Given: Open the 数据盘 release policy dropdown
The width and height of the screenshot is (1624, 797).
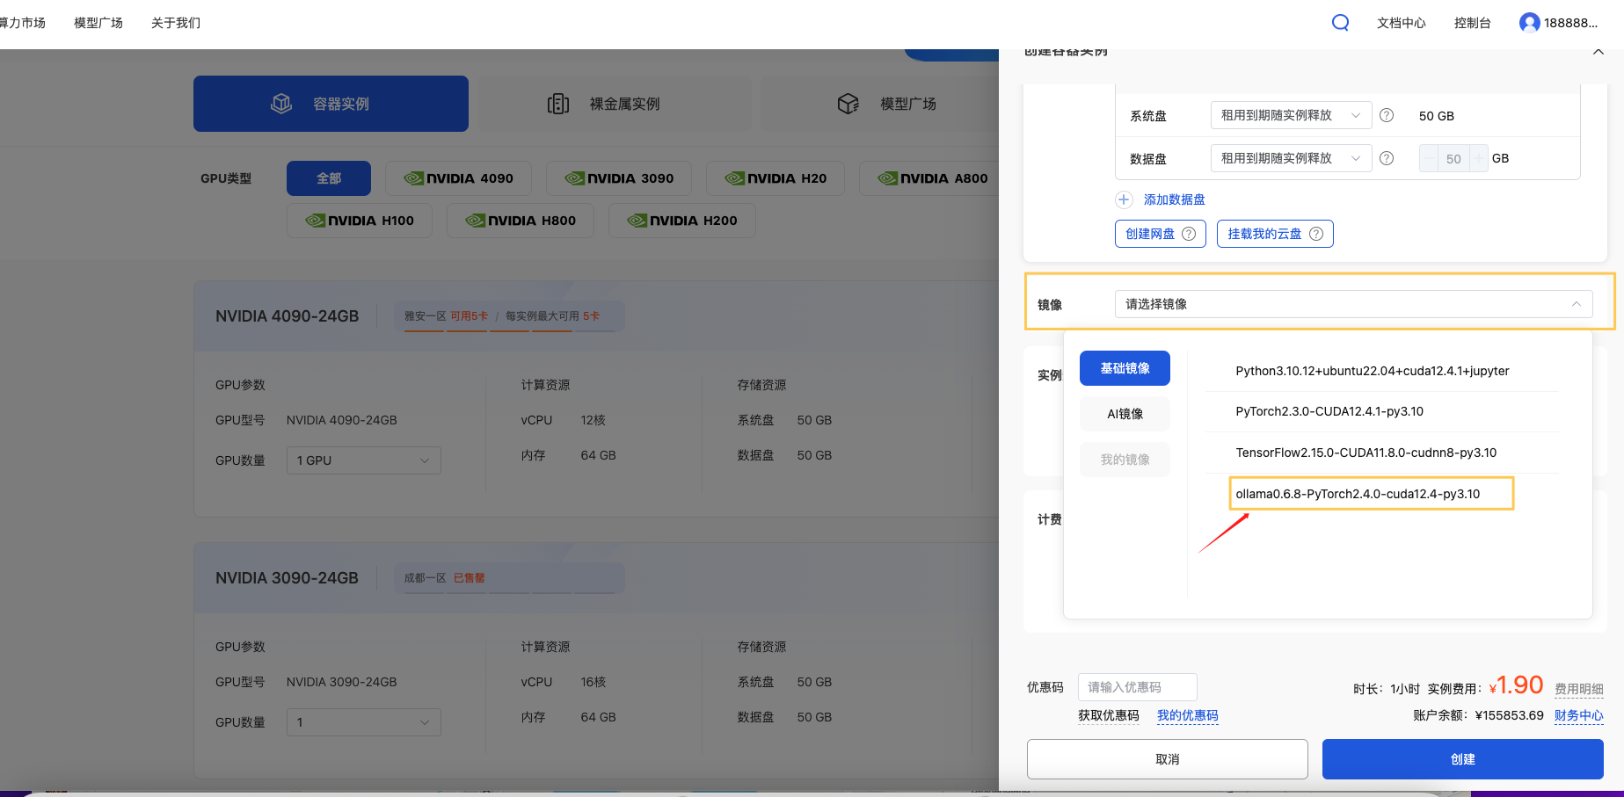Looking at the screenshot, I should [1291, 158].
